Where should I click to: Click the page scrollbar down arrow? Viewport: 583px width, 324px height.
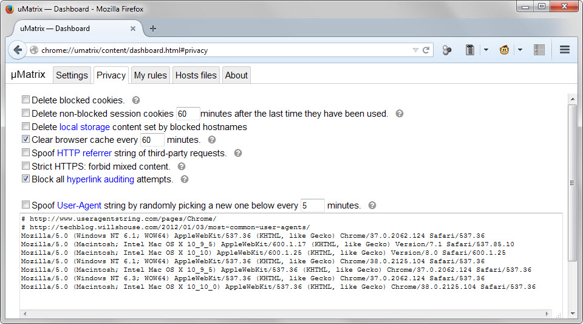tap(572, 314)
